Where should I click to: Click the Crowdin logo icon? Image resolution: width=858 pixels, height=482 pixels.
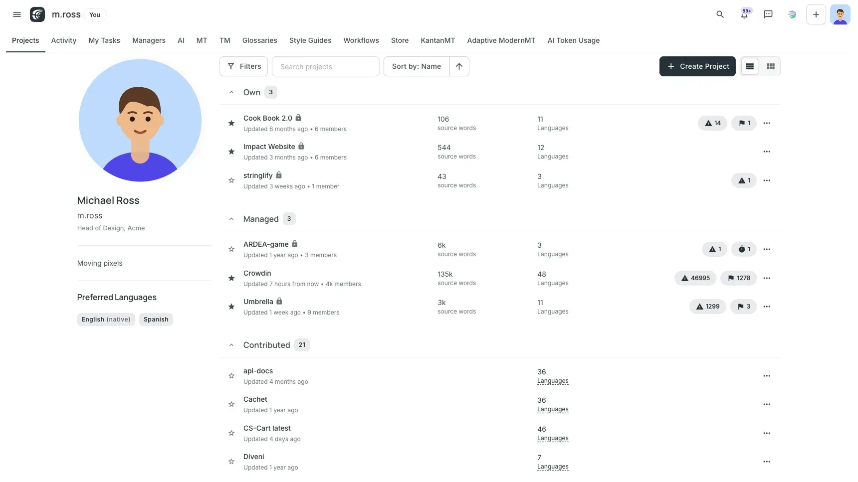click(x=37, y=14)
